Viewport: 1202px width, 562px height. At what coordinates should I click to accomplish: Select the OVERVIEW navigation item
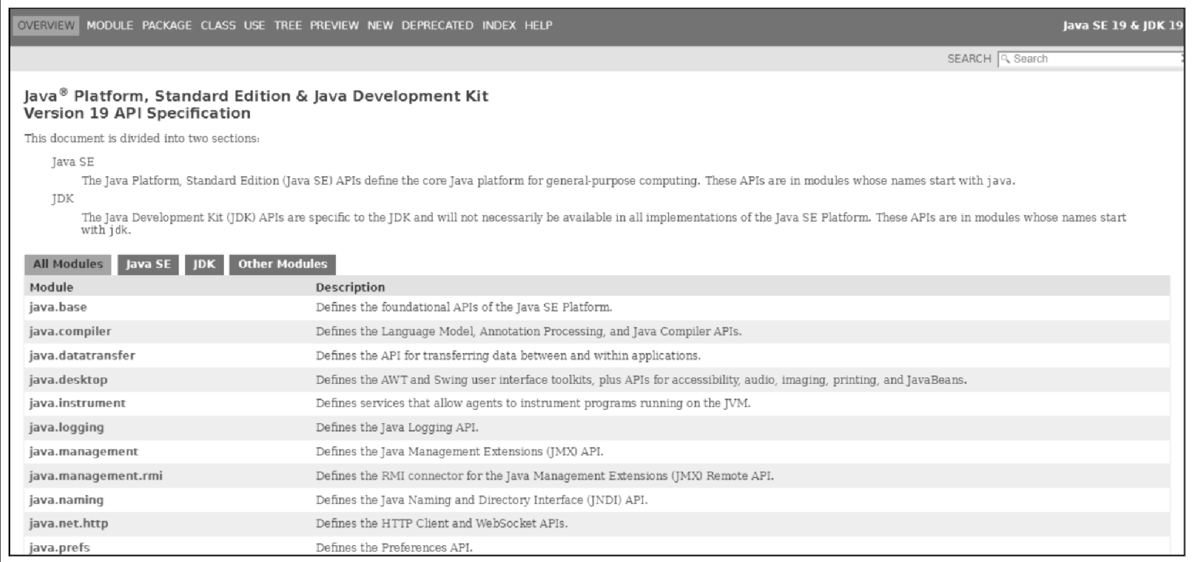tap(46, 26)
